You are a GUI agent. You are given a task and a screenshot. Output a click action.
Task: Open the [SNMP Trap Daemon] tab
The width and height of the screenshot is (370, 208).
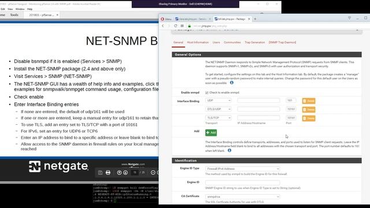(x=282, y=42)
